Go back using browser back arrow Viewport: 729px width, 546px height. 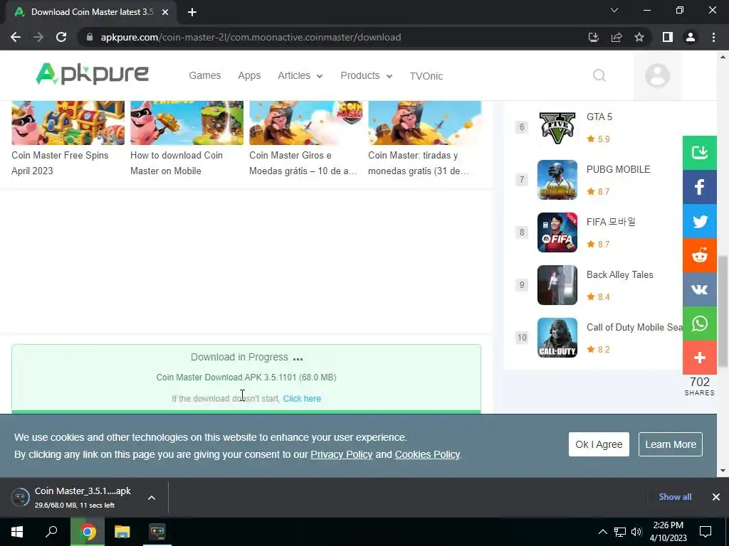(16, 37)
